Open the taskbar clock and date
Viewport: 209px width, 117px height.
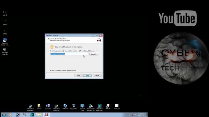point(141,115)
